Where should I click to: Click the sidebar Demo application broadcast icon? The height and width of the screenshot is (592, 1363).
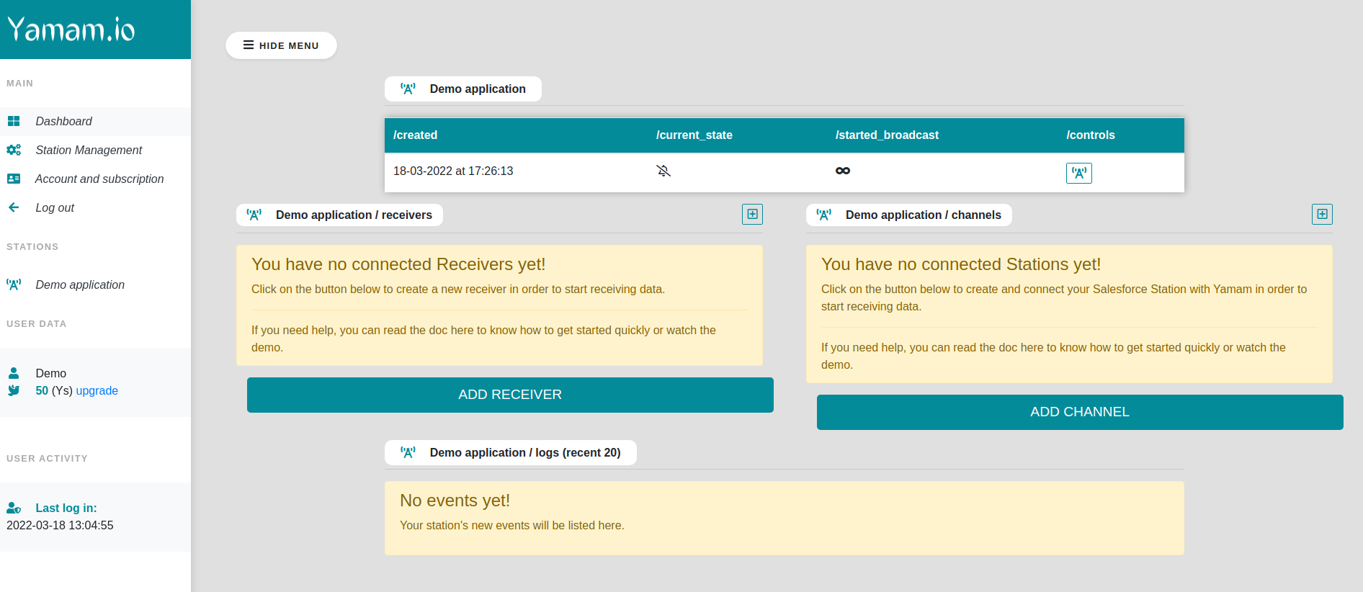14,284
